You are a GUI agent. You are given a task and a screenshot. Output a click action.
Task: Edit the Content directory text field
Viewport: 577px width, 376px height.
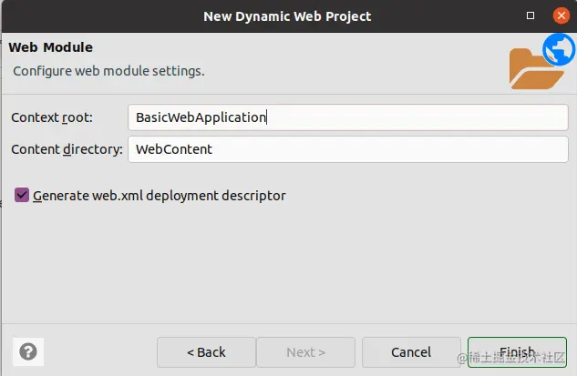(x=347, y=149)
